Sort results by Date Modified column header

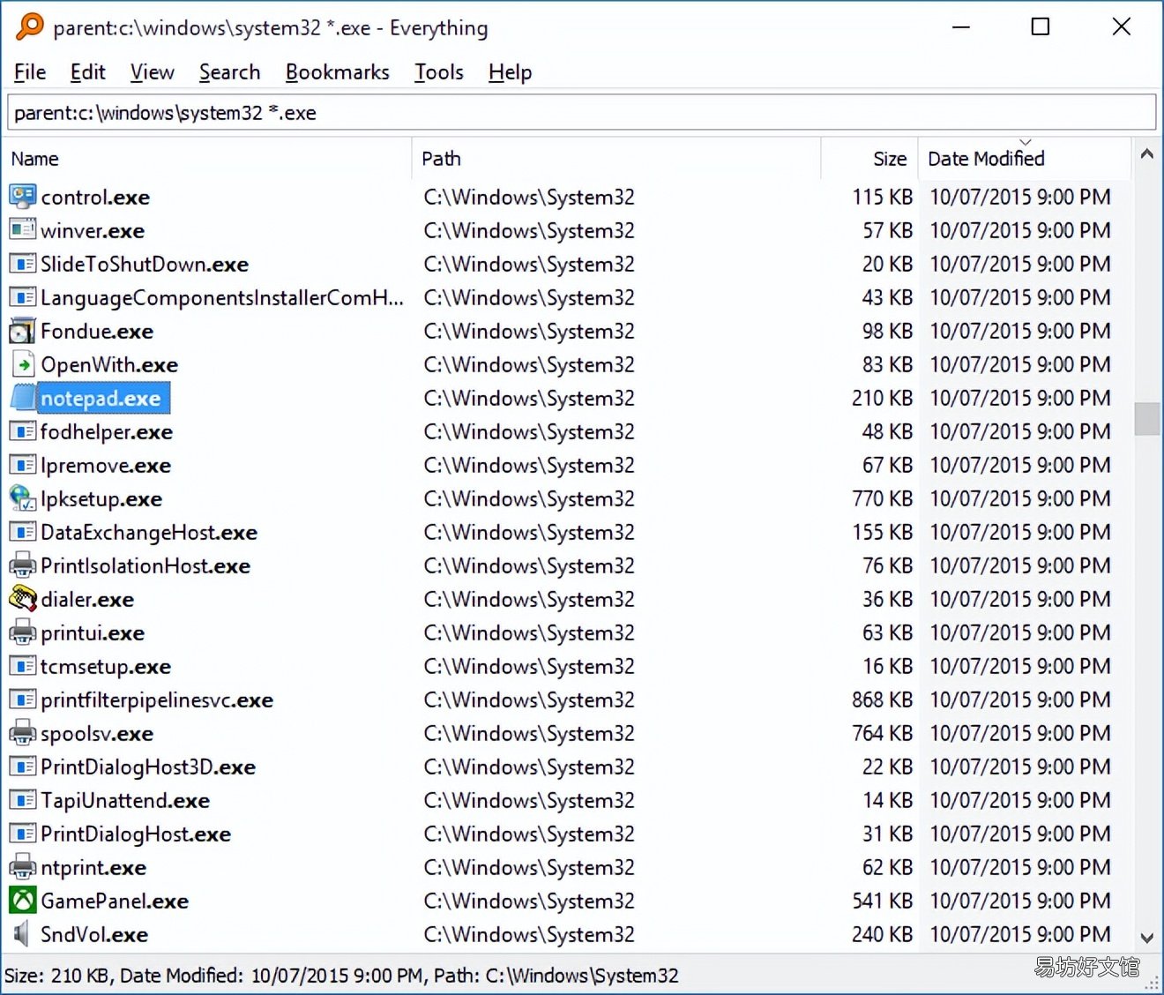tap(1025, 159)
